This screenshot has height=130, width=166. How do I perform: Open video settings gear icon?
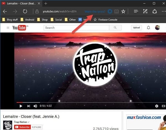click(x=157, y=106)
